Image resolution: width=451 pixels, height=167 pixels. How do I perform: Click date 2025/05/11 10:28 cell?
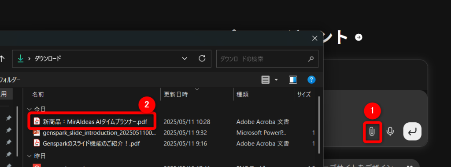pos(187,122)
